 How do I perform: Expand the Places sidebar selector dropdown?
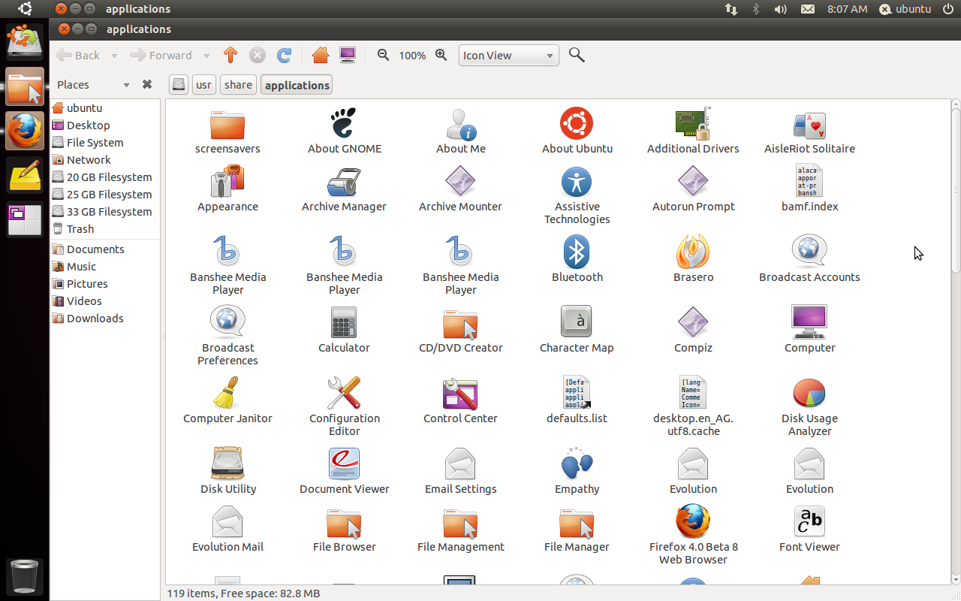(x=126, y=85)
